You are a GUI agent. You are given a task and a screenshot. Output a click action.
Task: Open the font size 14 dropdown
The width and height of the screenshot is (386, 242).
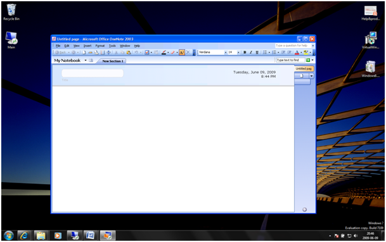(x=238, y=53)
